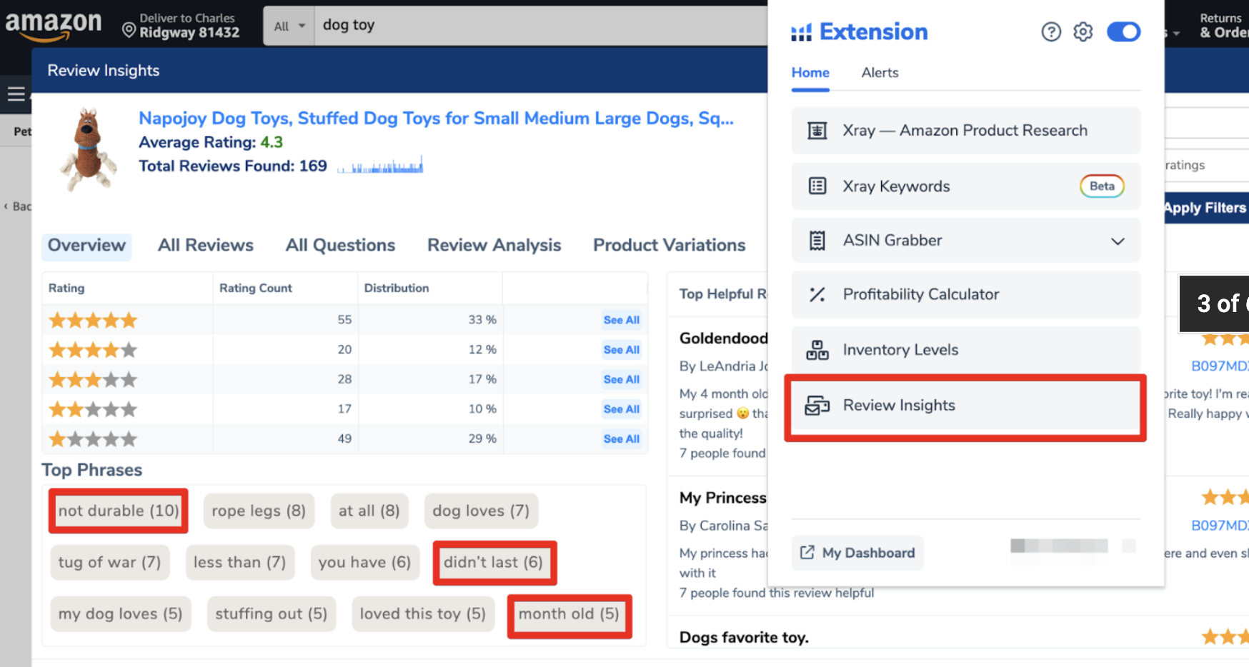Click See All for 5-star reviews

point(621,320)
